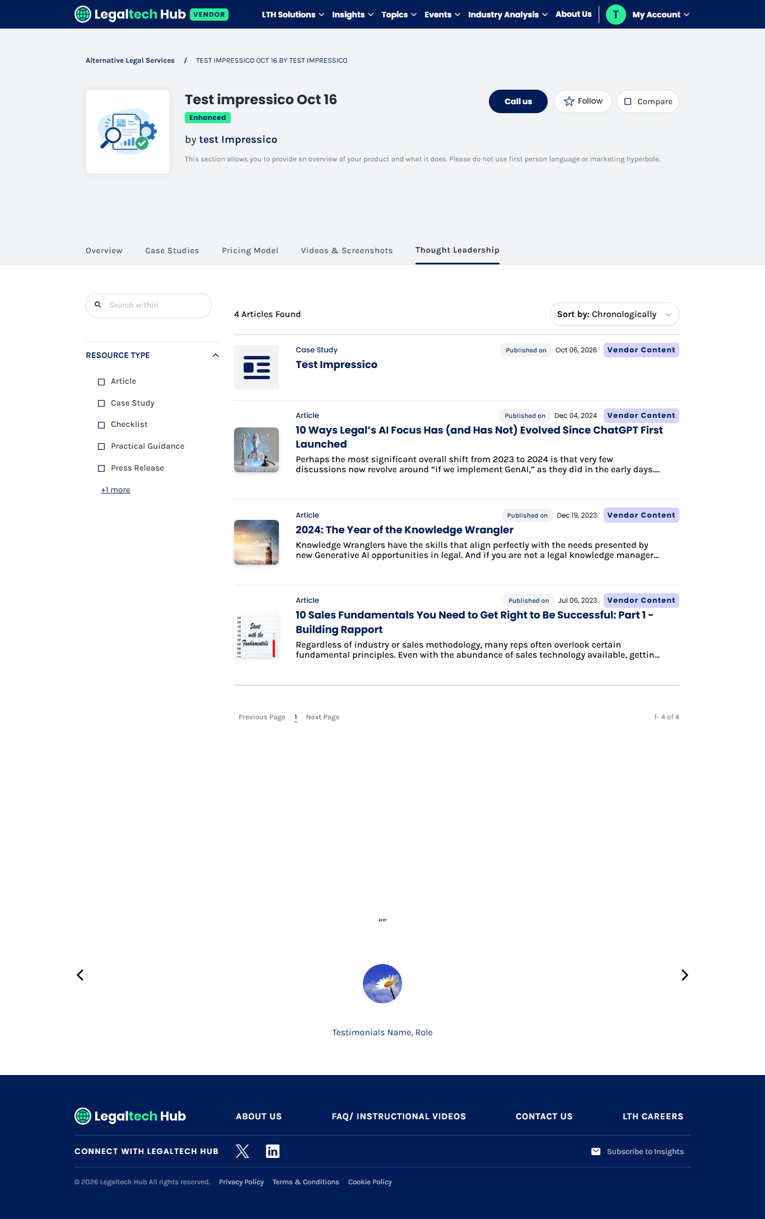Click the envelope icon beside Subscribe to Insights

596,1151
